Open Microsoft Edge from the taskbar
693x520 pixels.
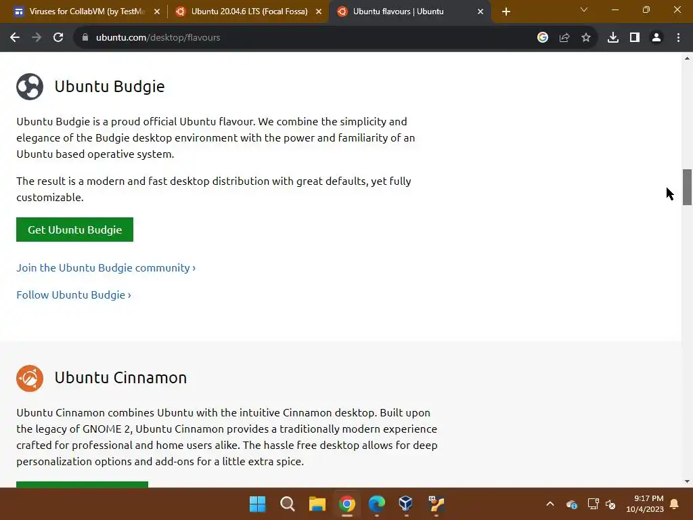(376, 504)
